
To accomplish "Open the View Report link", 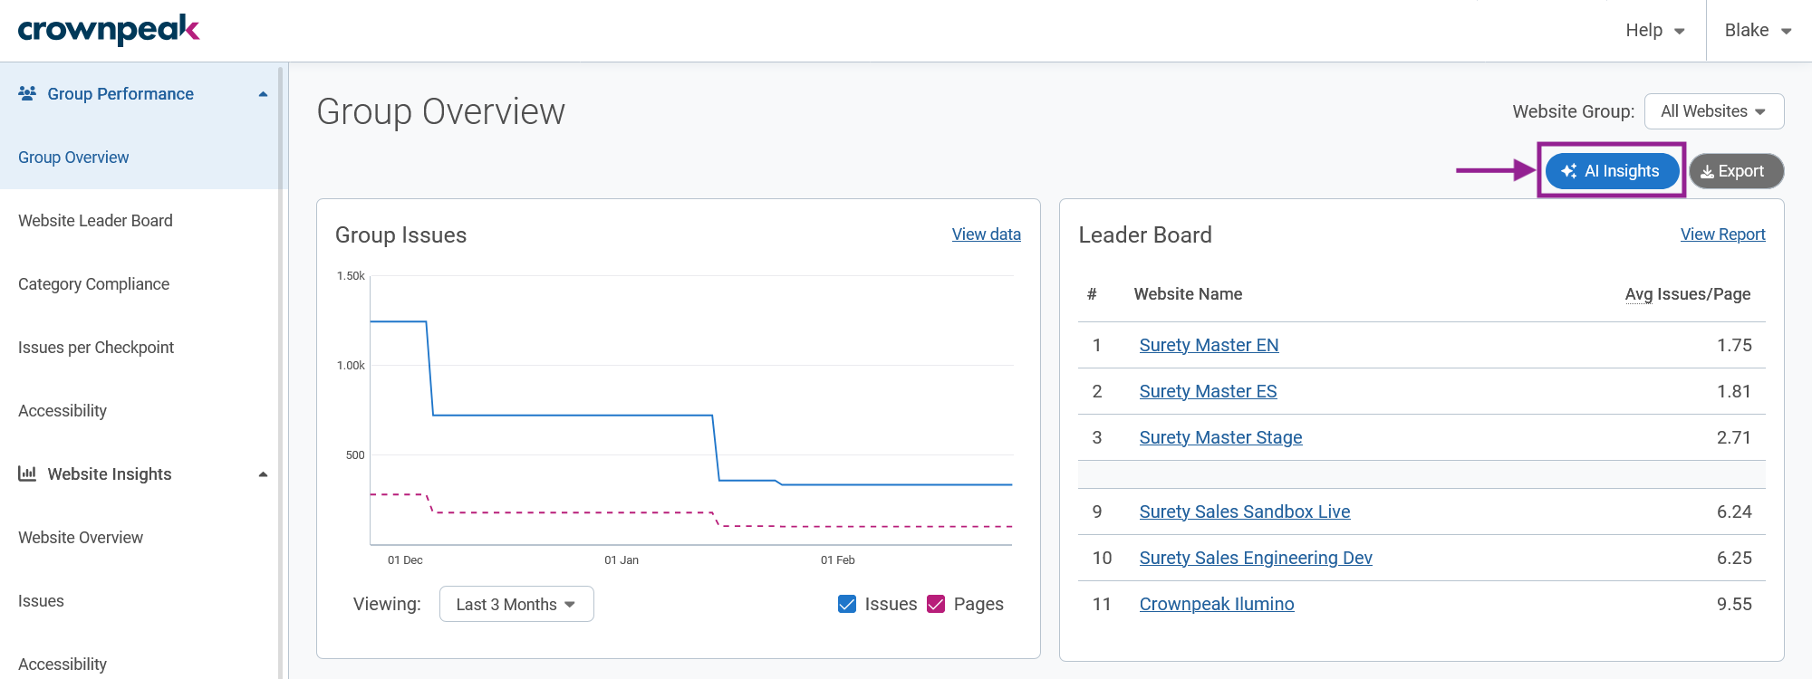I will pyautogui.click(x=1722, y=234).
